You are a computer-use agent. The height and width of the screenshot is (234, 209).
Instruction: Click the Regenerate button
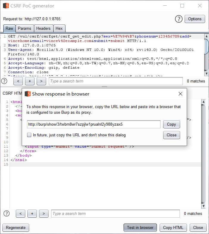[x=16, y=227]
